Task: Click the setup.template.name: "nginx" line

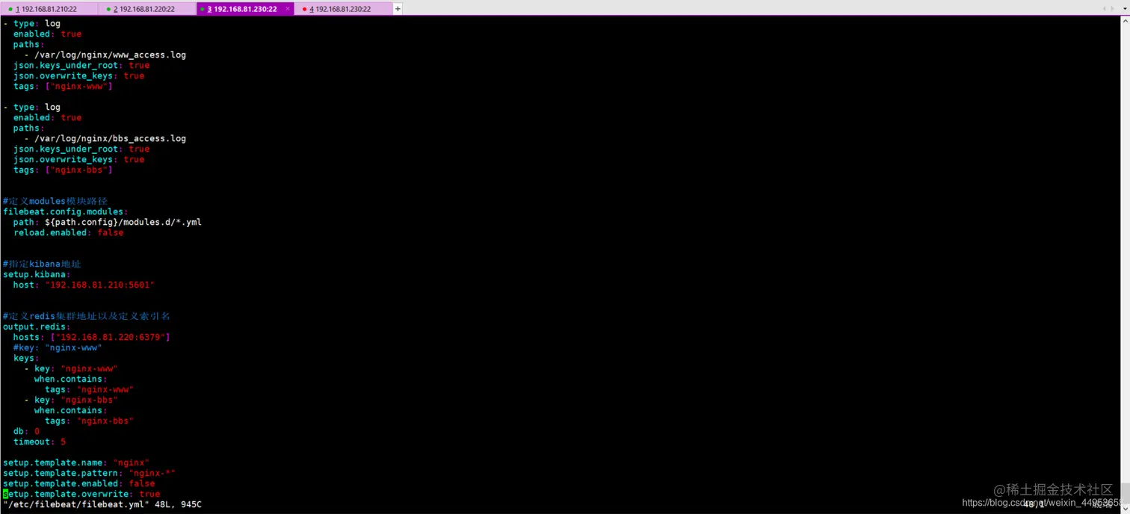Action: [76, 462]
